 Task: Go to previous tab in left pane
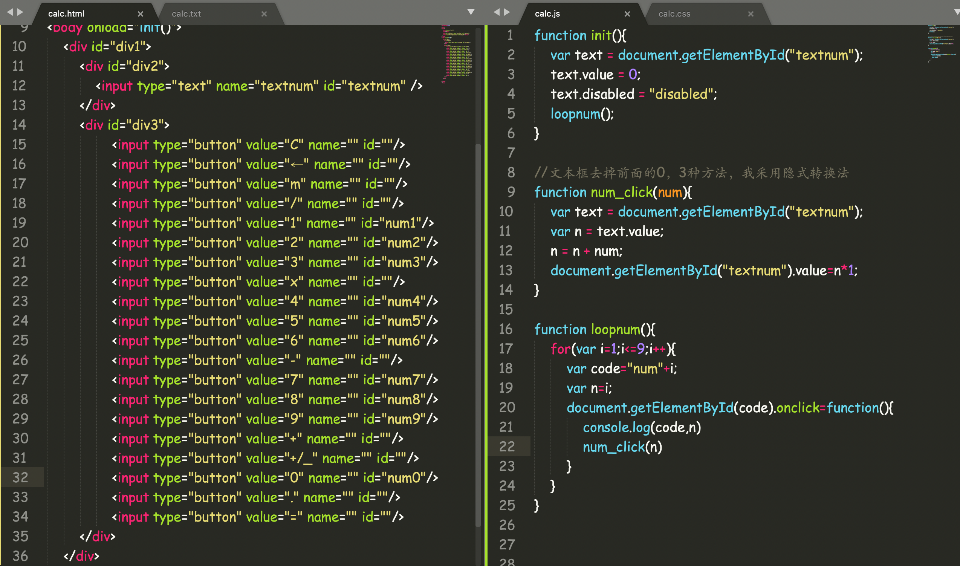10,12
